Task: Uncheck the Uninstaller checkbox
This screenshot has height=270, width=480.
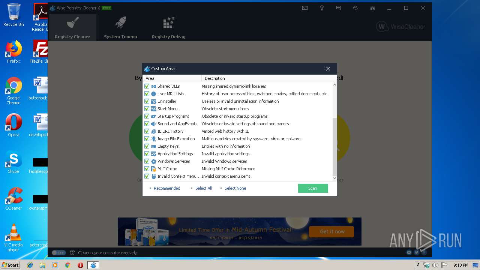Action: coord(147,101)
